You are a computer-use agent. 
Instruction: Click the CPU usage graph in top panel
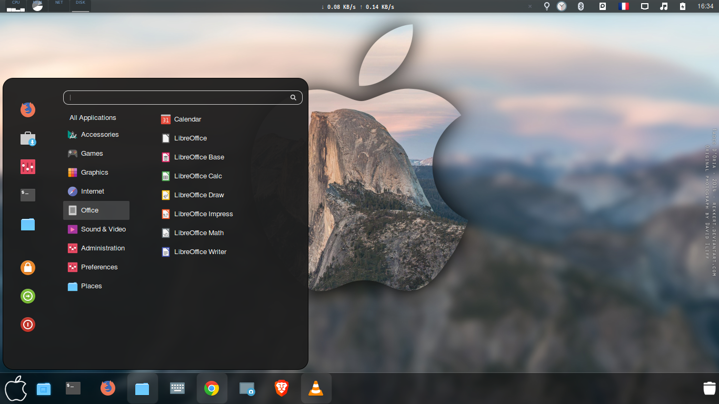click(16, 6)
